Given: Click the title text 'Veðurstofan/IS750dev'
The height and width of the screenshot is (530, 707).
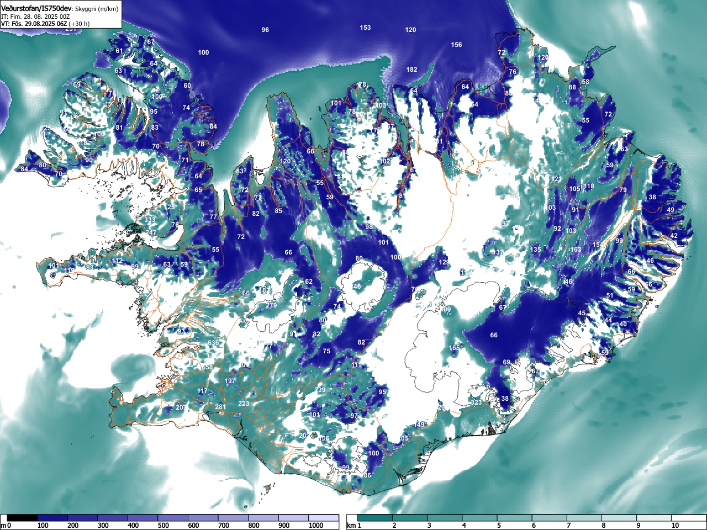Looking at the screenshot, I should 36,9.
